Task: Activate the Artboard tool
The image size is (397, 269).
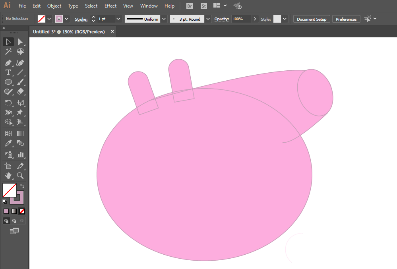Action: coord(8,166)
